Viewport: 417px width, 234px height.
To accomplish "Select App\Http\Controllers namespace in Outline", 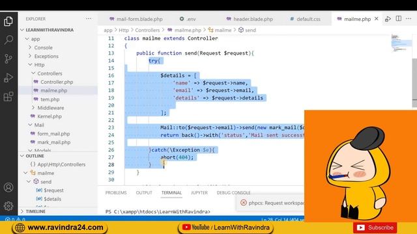I will point(61,164).
